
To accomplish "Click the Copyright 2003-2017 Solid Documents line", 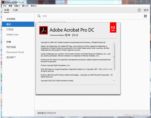I will [x=57, y=81].
